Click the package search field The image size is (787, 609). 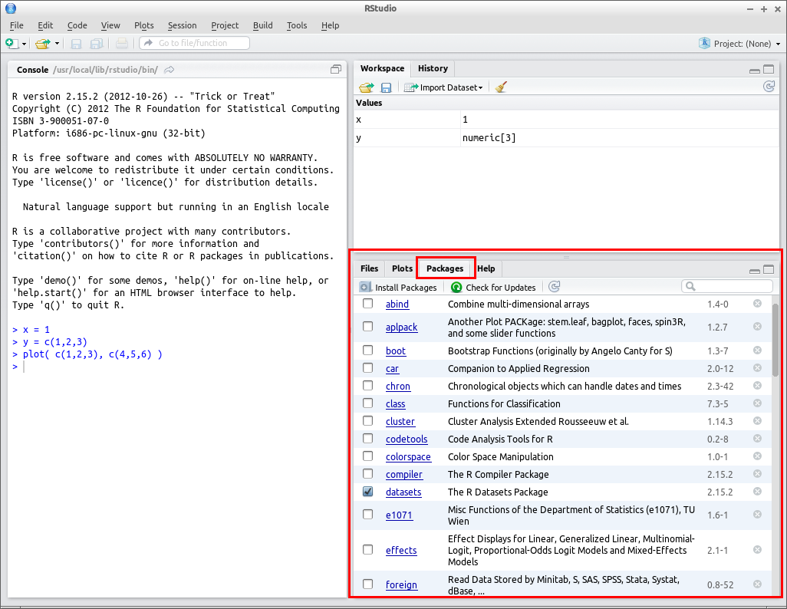click(726, 286)
